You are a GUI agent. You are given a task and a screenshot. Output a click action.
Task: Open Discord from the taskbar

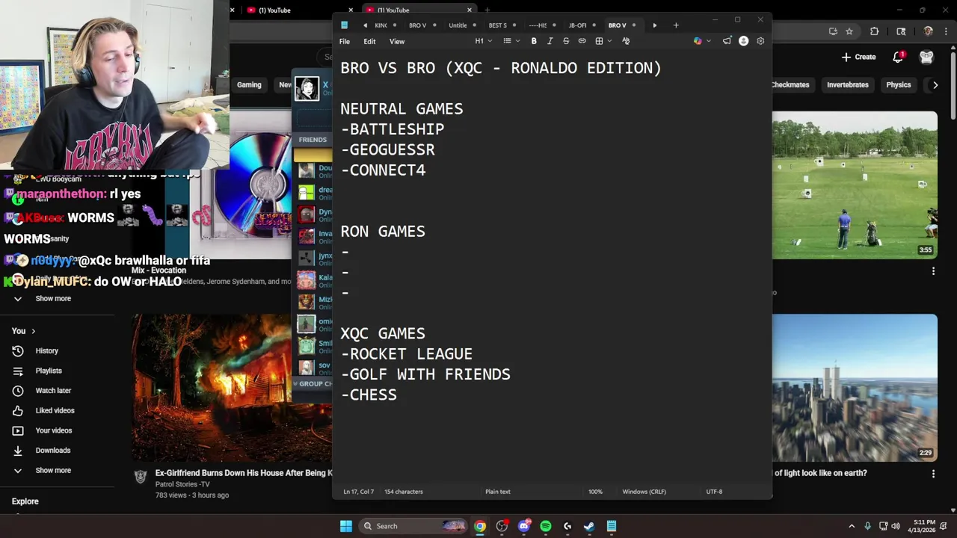(x=524, y=526)
